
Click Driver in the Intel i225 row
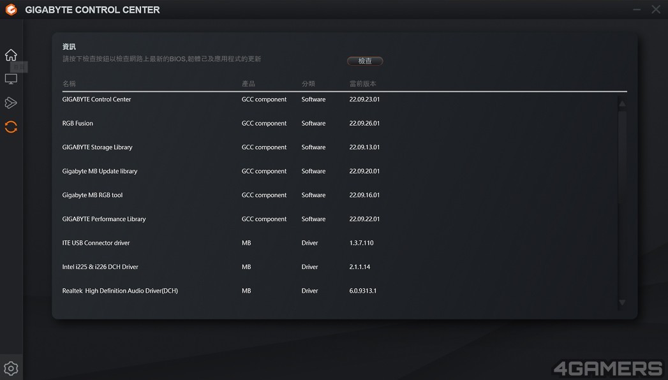[x=309, y=267]
